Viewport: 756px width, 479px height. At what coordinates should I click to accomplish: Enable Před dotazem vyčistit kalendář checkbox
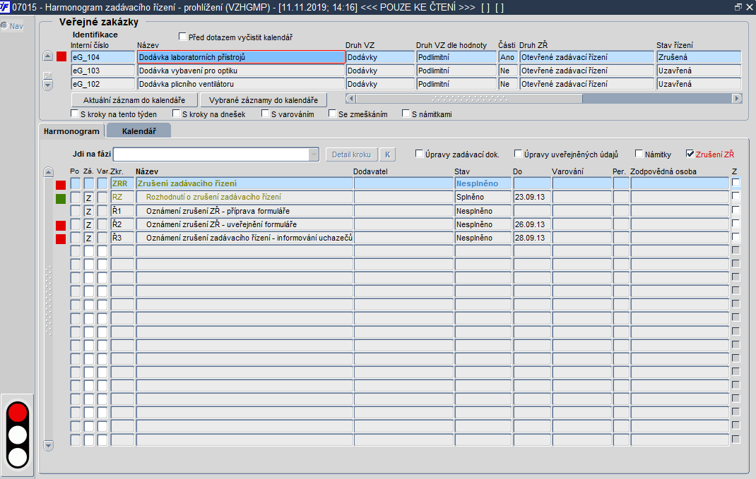tap(182, 37)
